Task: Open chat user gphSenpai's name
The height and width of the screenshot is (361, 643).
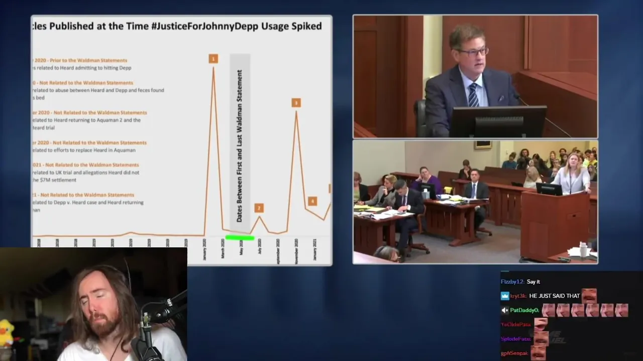Action: pyautogui.click(x=515, y=353)
